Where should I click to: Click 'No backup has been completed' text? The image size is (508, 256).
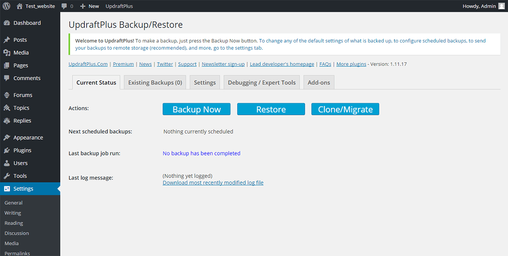201,154
